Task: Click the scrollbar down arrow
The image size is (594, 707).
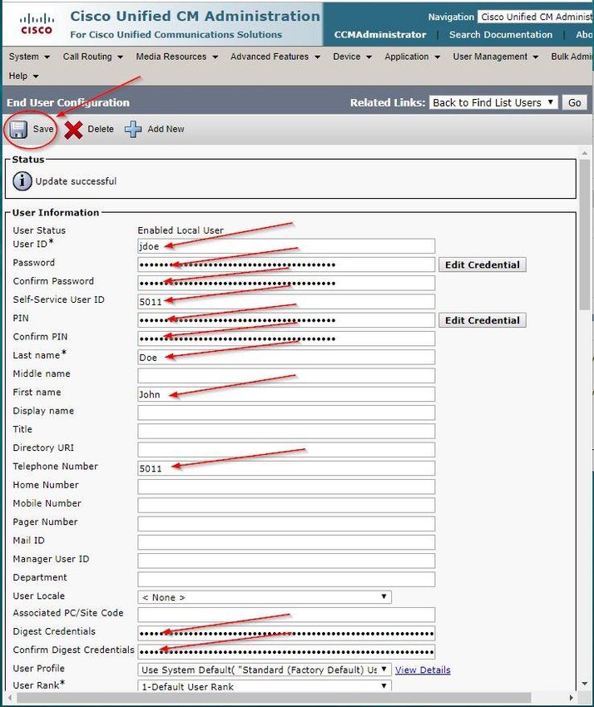Action: pos(585,684)
